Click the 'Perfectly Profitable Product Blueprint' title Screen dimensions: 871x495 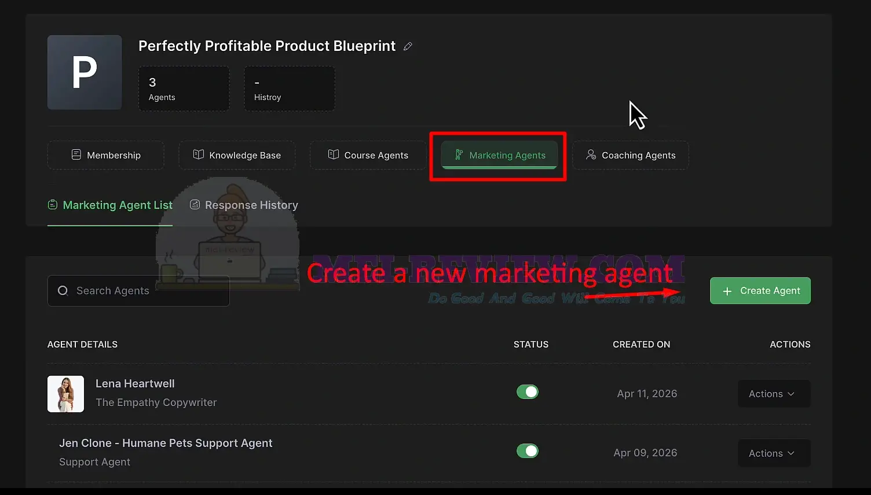tap(267, 46)
